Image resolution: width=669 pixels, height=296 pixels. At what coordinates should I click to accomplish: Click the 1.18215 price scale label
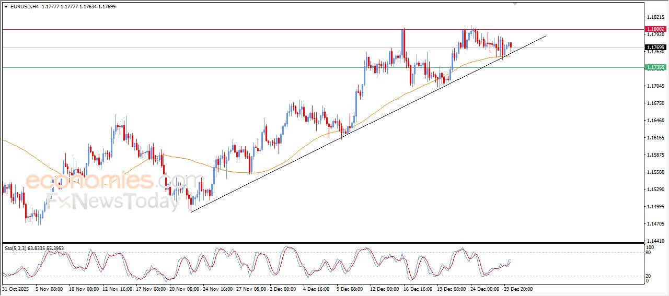[x=655, y=17]
